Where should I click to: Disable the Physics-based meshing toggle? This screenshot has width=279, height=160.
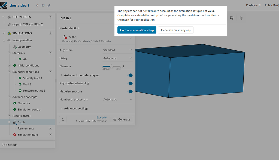[131, 84]
